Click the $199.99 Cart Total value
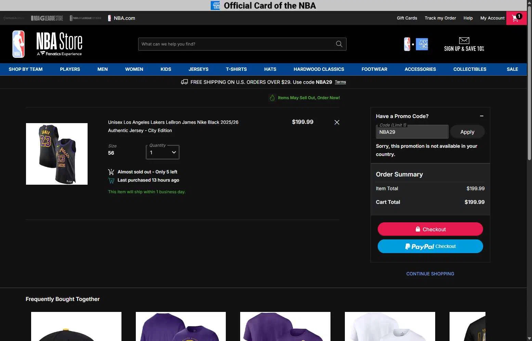The width and height of the screenshot is (532, 341). point(475,202)
